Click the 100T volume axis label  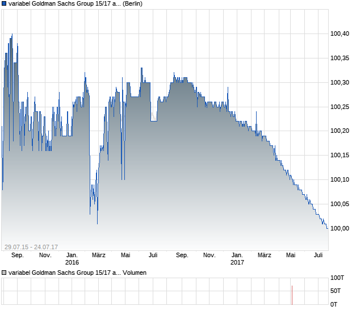pos(337,278)
